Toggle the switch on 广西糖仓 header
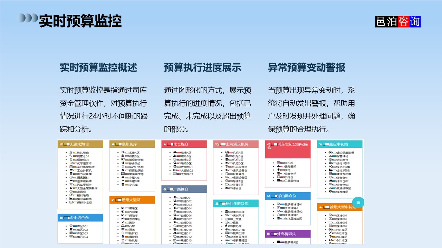442x248 pixels. coord(170,189)
